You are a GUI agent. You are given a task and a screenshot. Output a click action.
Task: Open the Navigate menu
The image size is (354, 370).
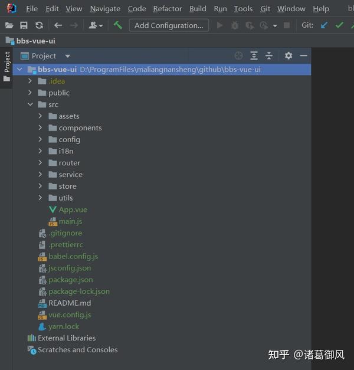tap(105, 9)
